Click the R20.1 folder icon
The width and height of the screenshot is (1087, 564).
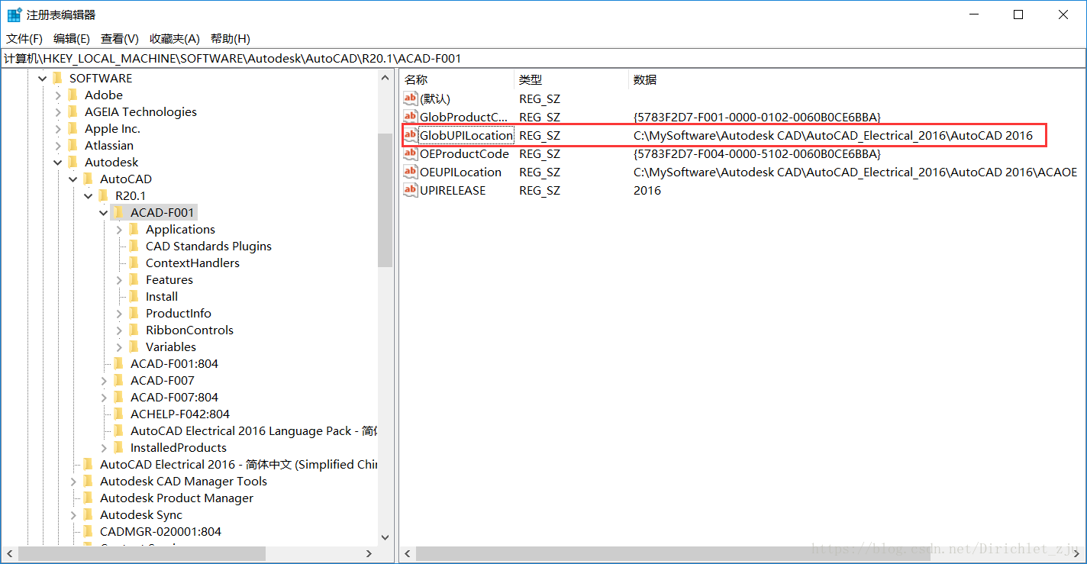pos(103,195)
